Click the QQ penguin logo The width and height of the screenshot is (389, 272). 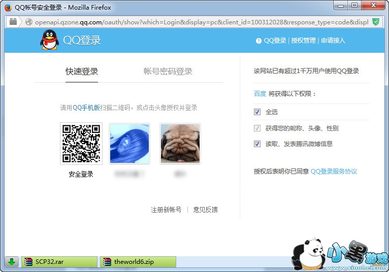(49, 40)
